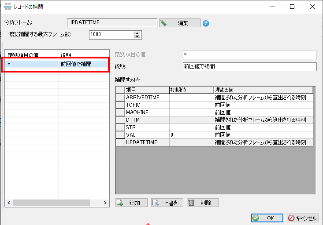Select the UPDATETIME item cell in table

pos(147,142)
